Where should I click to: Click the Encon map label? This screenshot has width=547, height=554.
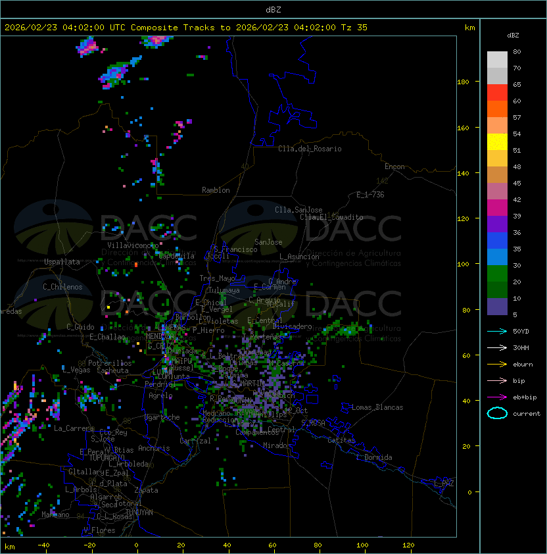pos(394,166)
